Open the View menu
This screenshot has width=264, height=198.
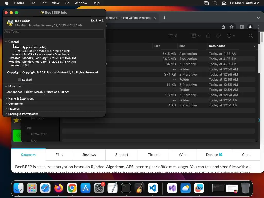[56, 3]
